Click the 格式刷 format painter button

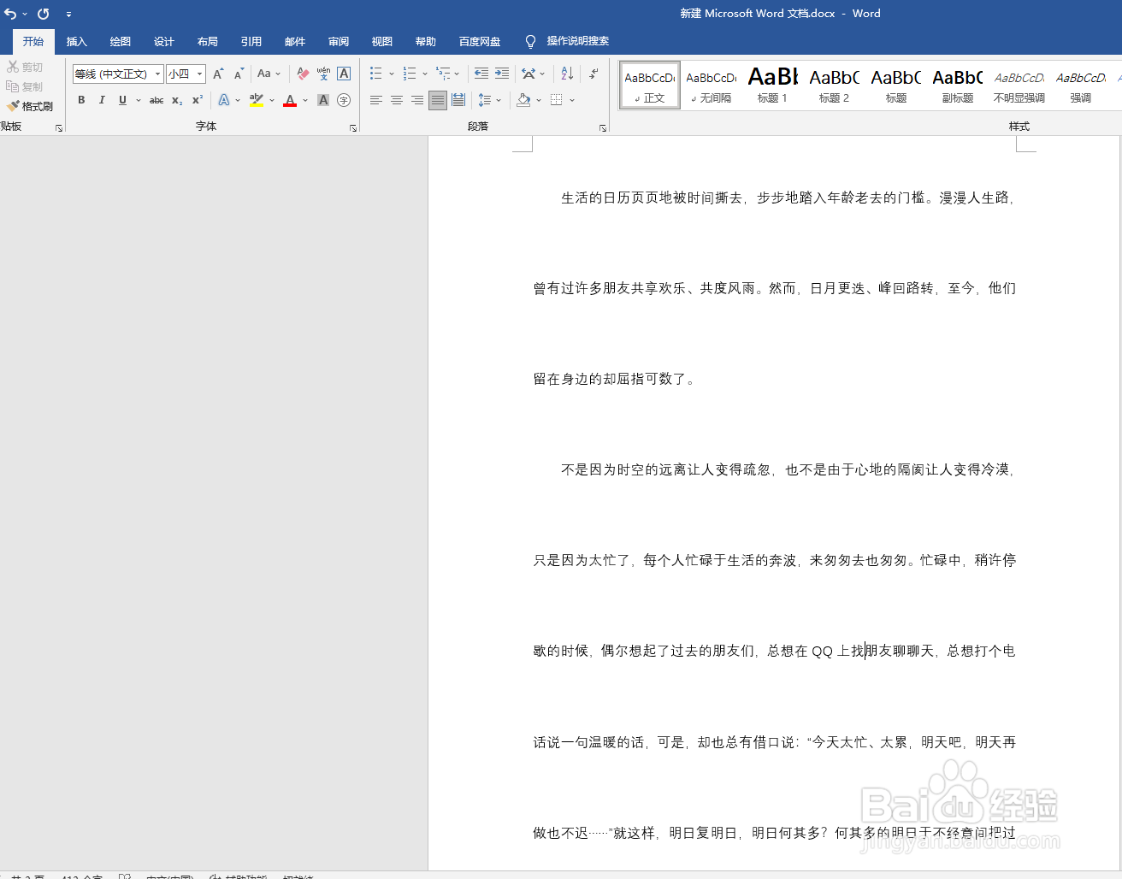pyautogui.click(x=30, y=106)
